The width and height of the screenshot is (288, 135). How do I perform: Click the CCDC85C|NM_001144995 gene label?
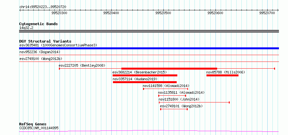[x=39, y=128]
